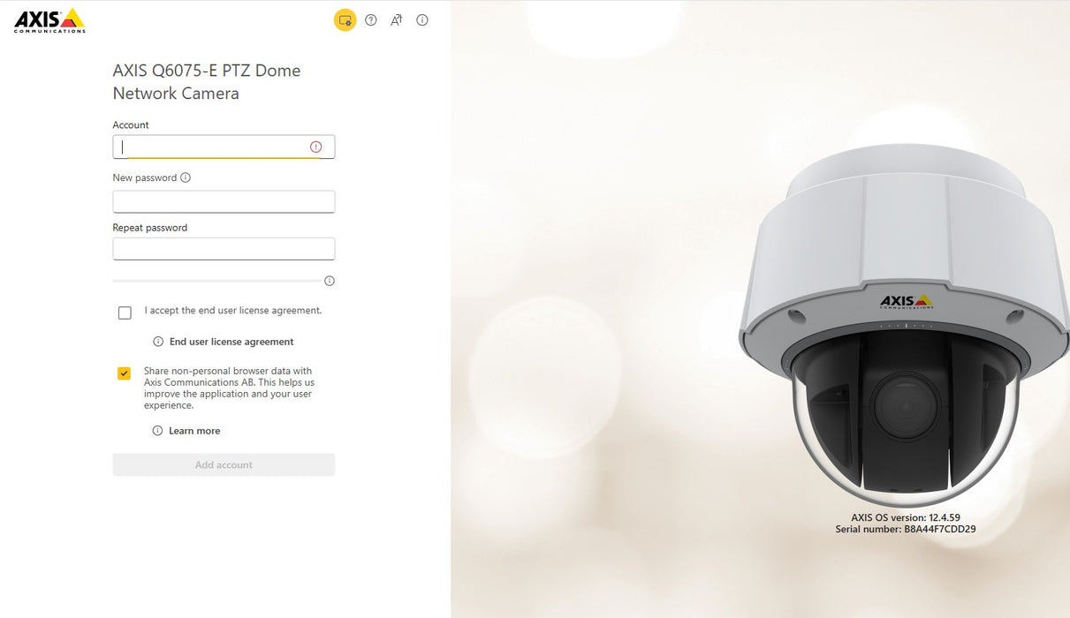This screenshot has width=1070, height=618.
Task: Click the Repeat password label
Action: click(150, 228)
